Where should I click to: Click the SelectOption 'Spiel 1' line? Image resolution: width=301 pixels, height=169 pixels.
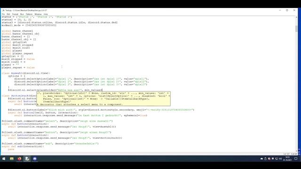pyautogui.click(x=81, y=79)
